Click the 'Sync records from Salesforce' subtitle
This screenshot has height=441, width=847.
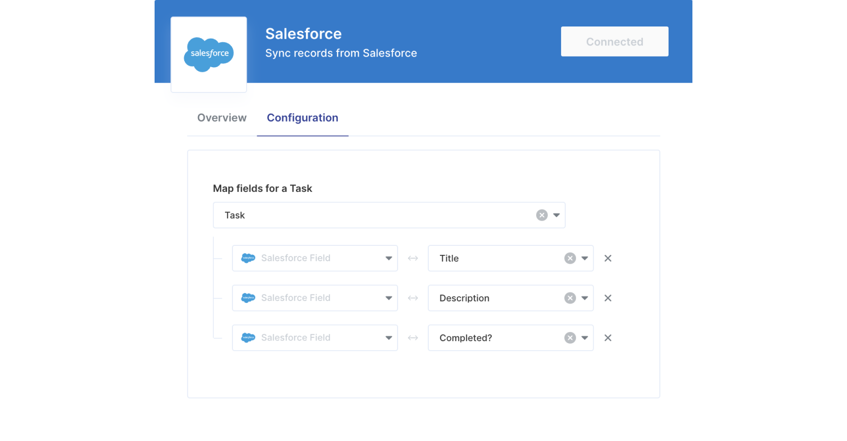[x=341, y=53]
